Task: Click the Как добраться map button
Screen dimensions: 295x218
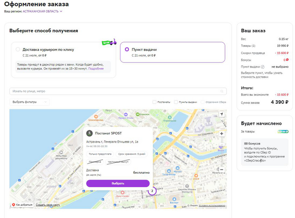Action: pyautogui.click(x=22, y=205)
